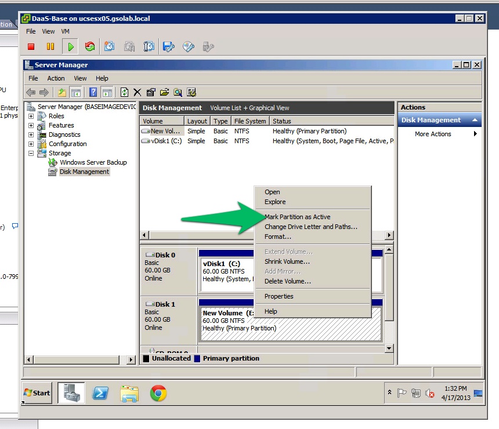Stop the VM with the red square button
The width and height of the screenshot is (499, 429).
tap(31, 47)
